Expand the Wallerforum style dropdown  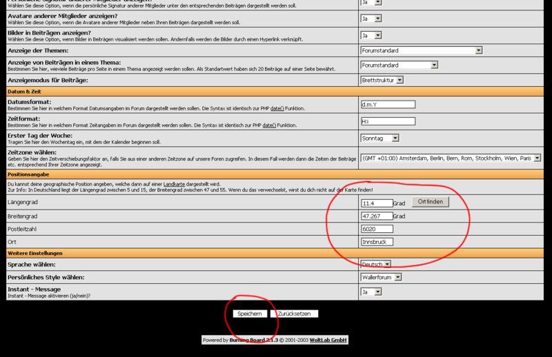tap(381, 277)
